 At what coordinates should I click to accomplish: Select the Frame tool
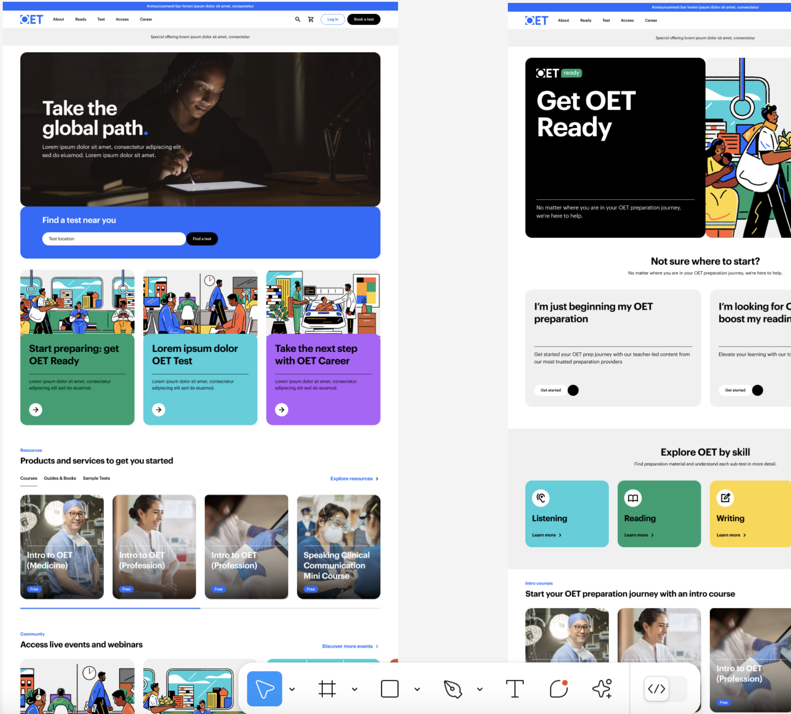(327, 688)
